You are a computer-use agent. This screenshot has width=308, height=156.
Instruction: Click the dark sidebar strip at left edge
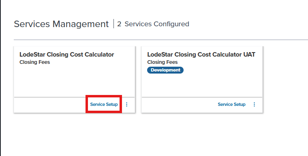(x=0, y=78)
